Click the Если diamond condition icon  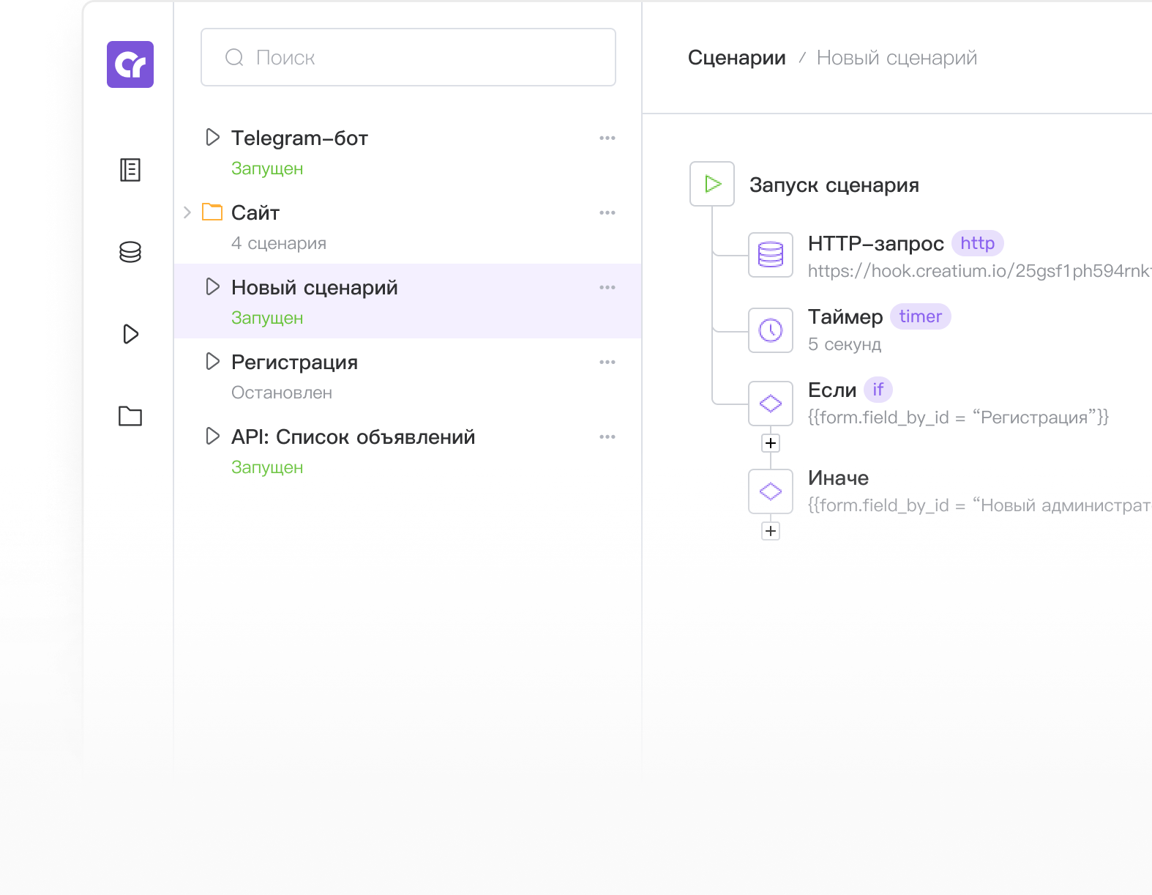[x=771, y=404]
